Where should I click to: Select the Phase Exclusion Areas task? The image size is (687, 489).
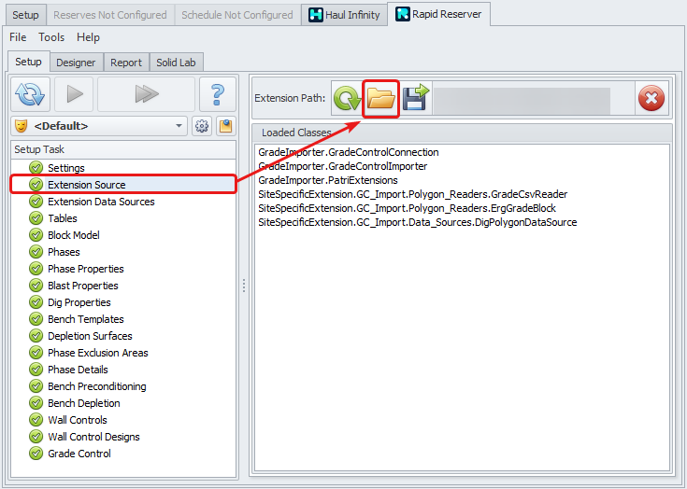(x=98, y=353)
